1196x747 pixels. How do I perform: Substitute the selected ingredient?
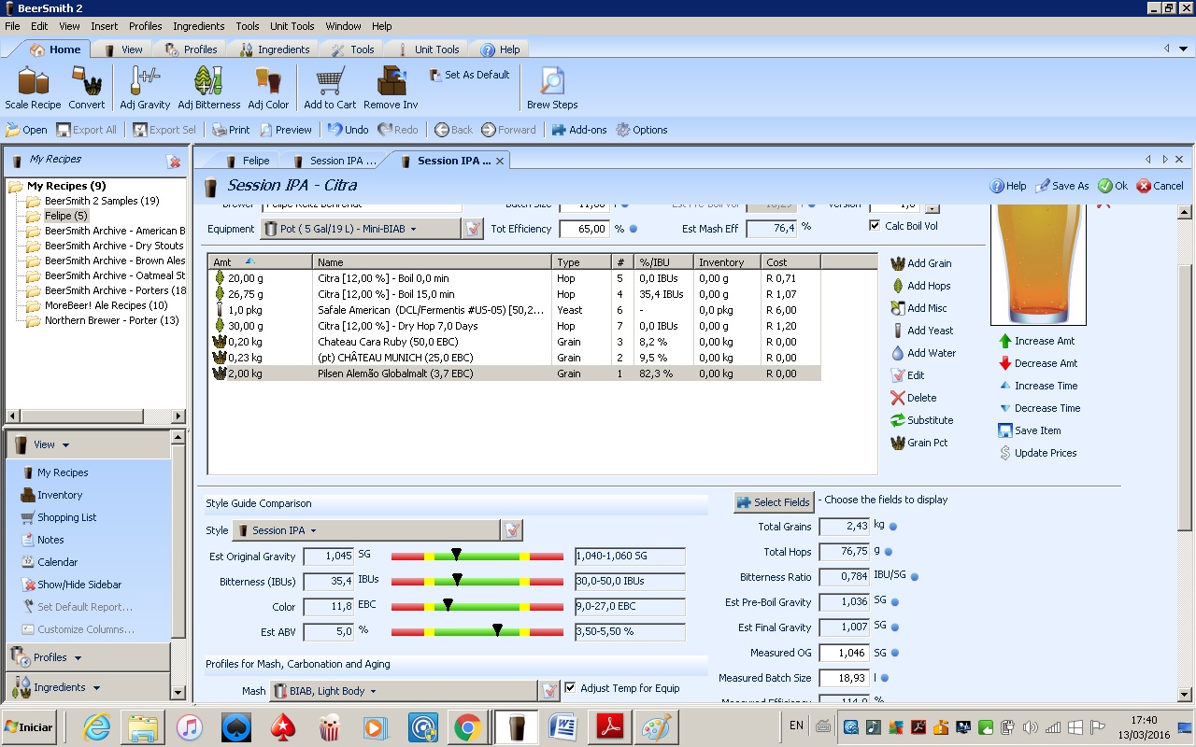[921, 420]
